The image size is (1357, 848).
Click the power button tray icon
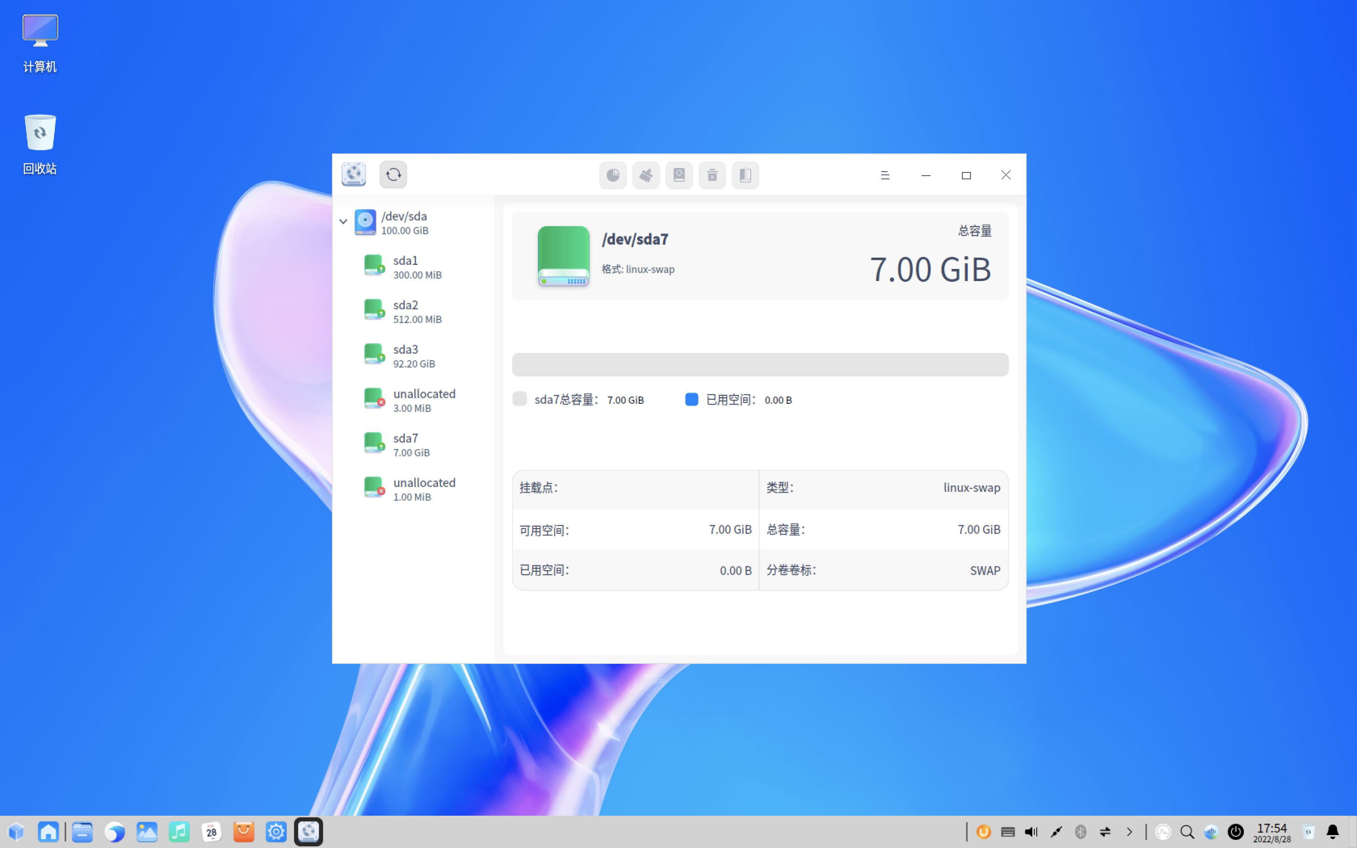point(1236,832)
